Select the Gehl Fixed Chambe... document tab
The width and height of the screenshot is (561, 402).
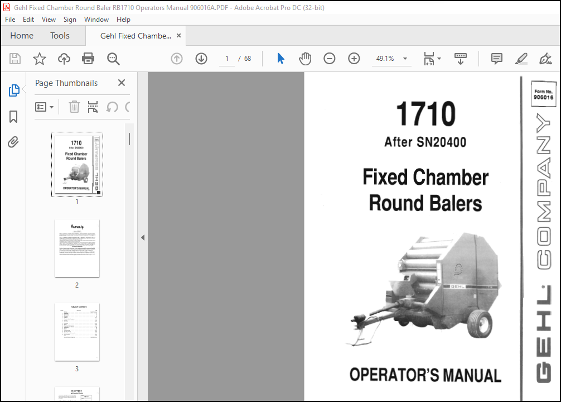(136, 36)
